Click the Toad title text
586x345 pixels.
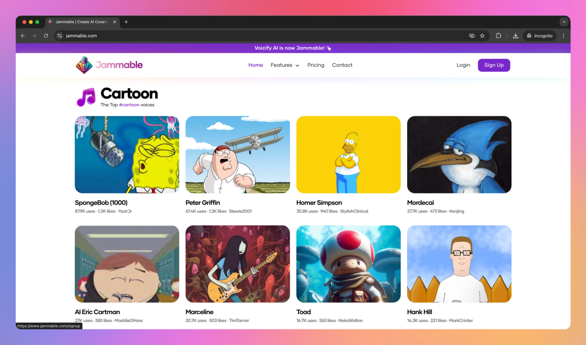[304, 312]
